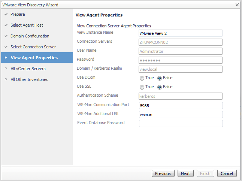Image resolution: width=242 pixels, height=181 pixels.
Task: Click the Previous button
Action: (163, 174)
